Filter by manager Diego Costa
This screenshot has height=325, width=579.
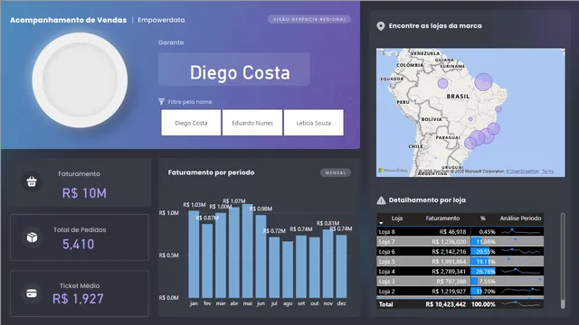coord(191,123)
